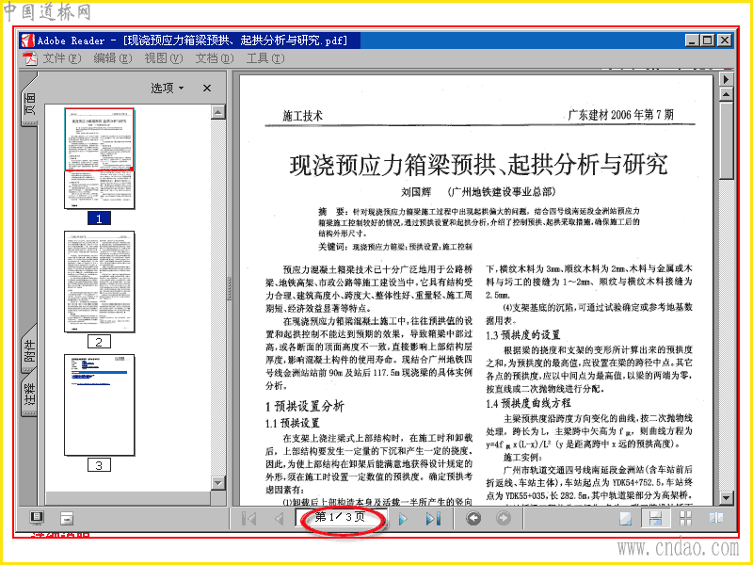Enable continuous page layout icon
The height and width of the screenshot is (565, 753).
655,519
